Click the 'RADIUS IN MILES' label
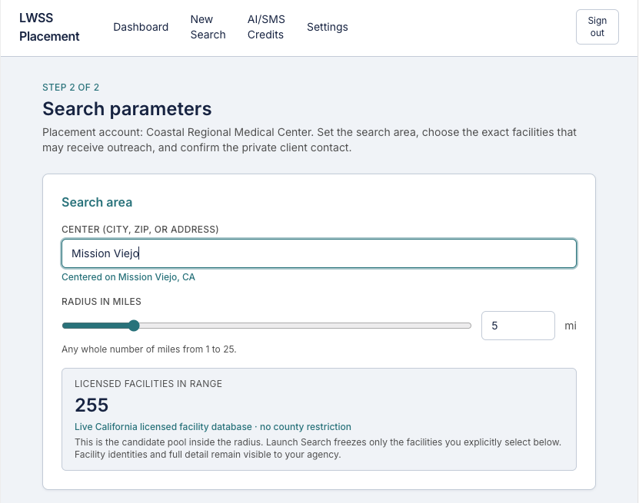 [x=101, y=302]
